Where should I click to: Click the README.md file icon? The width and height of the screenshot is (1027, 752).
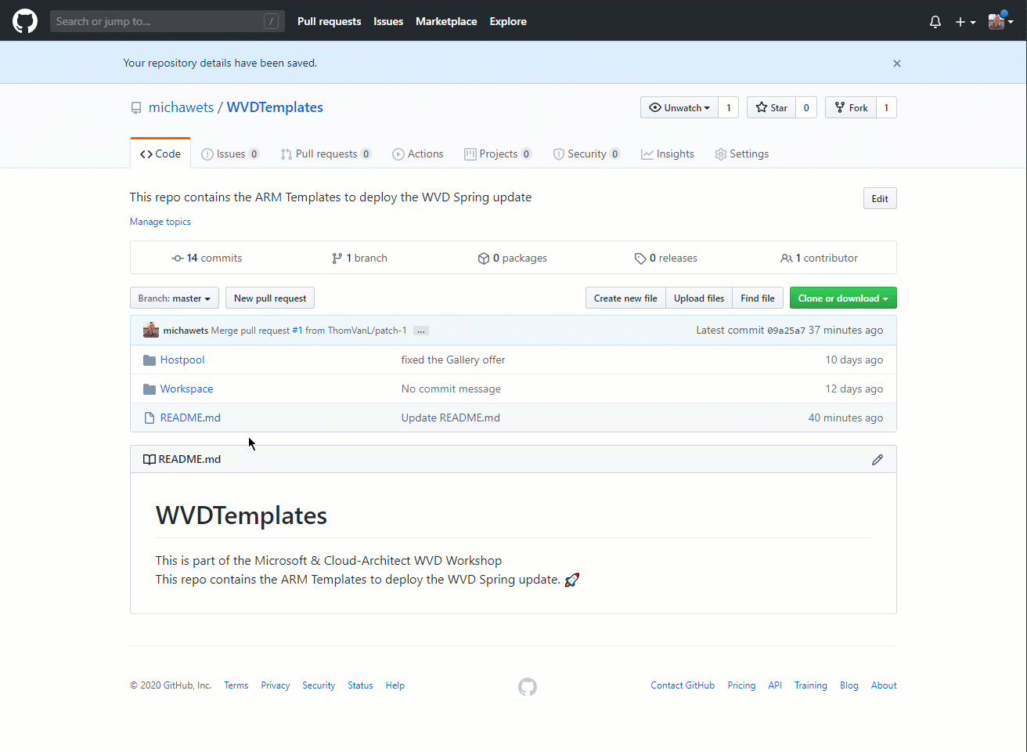pos(150,418)
